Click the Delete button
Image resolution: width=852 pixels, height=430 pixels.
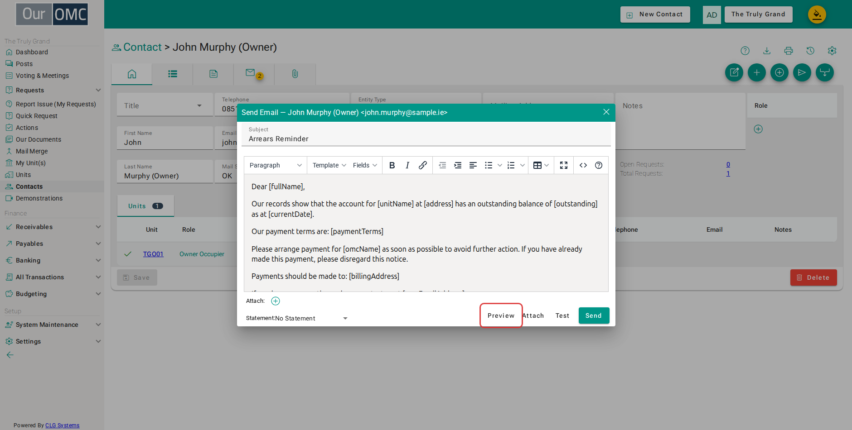coord(813,277)
